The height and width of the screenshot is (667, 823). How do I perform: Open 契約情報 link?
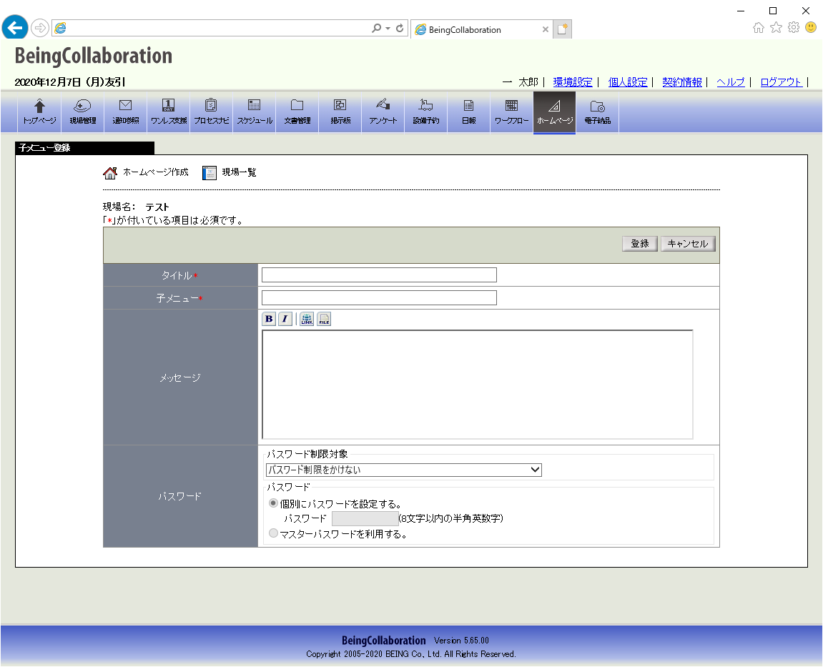pyautogui.click(x=682, y=82)
